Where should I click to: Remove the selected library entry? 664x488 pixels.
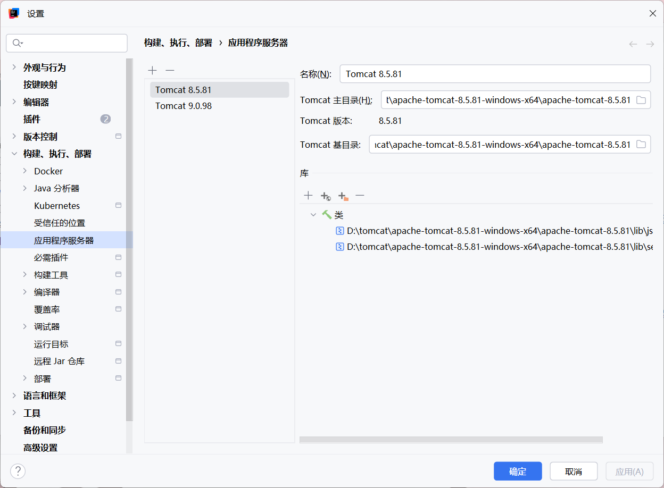coord(360,196)
